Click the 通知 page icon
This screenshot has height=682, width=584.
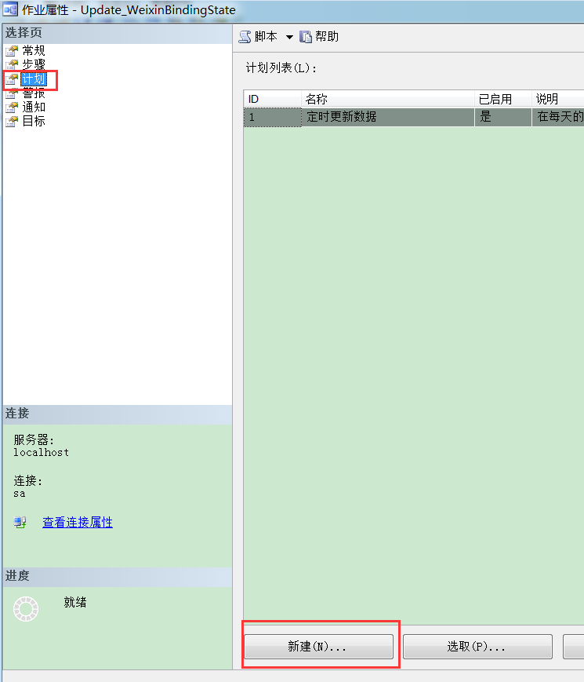(x=12, y=108)
